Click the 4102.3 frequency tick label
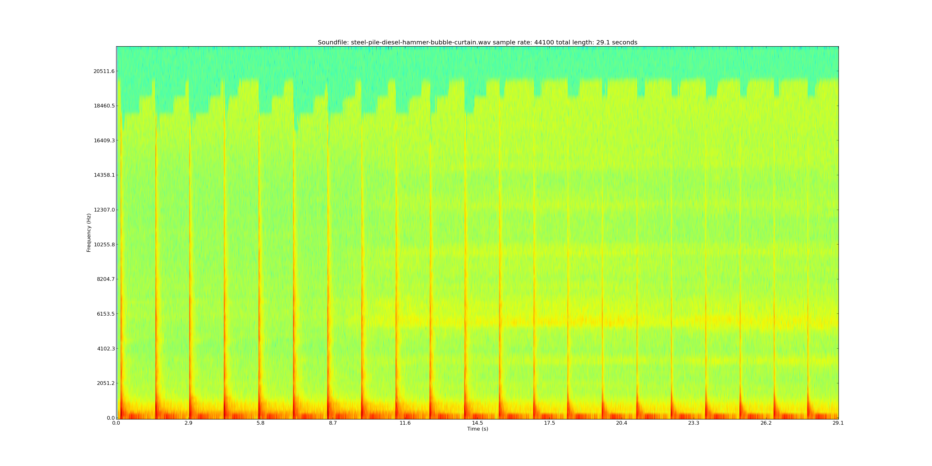This screenshot has width=932, height=466. [x=105, y=349]
